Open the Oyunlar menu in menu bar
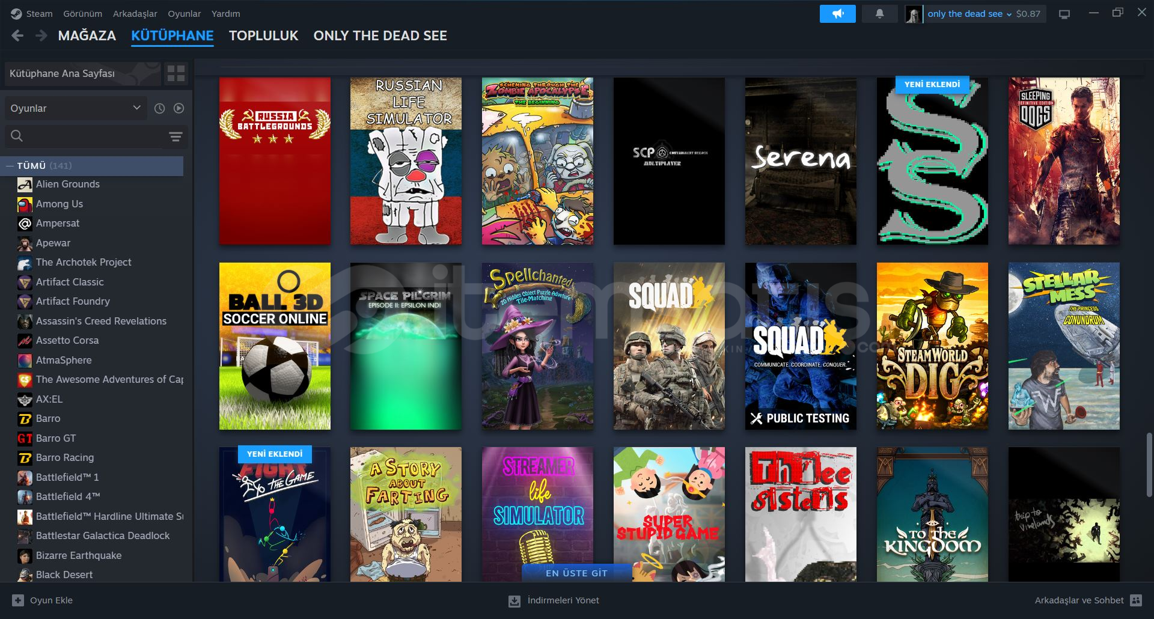 [x=185, y=13]
